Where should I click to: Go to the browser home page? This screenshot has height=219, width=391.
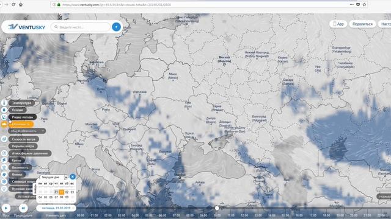[x=21, y=4]
